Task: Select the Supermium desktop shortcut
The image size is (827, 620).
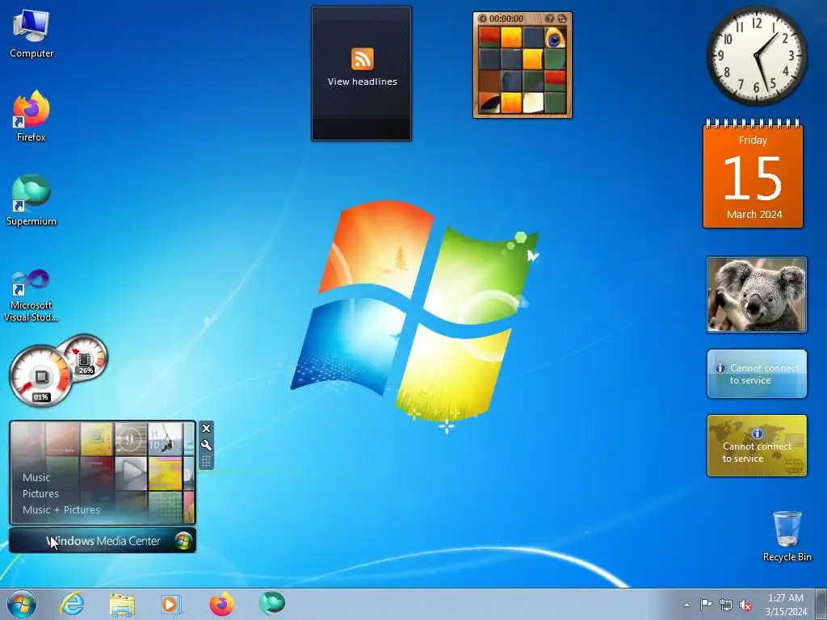Action: tap(31, 200)
